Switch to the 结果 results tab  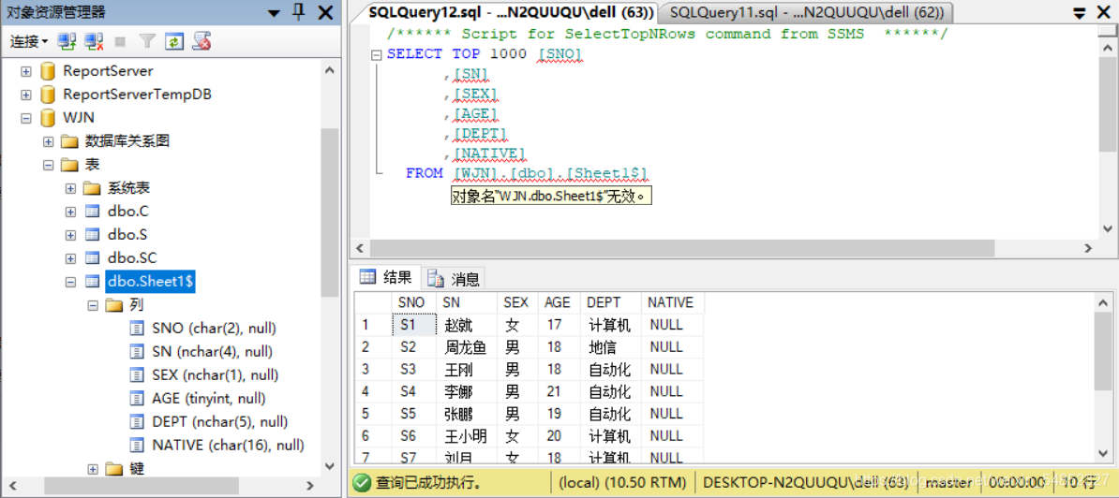(386, 277)
